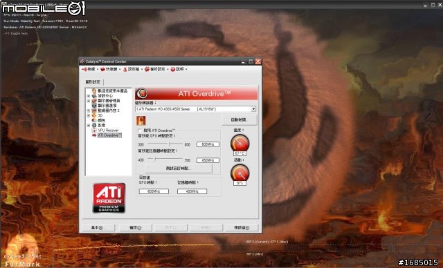Click the 3D settings icon in the tree
Screen dimensions: 443x268
94,115
